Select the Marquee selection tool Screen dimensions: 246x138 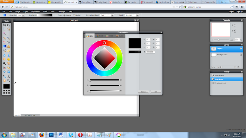pos(4,29)
